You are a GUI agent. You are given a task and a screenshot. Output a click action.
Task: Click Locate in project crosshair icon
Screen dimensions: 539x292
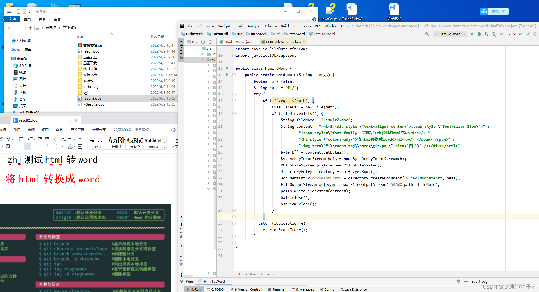click(x=203, y=42)
